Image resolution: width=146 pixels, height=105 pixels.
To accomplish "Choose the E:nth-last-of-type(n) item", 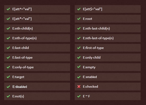I will (108, 38).
